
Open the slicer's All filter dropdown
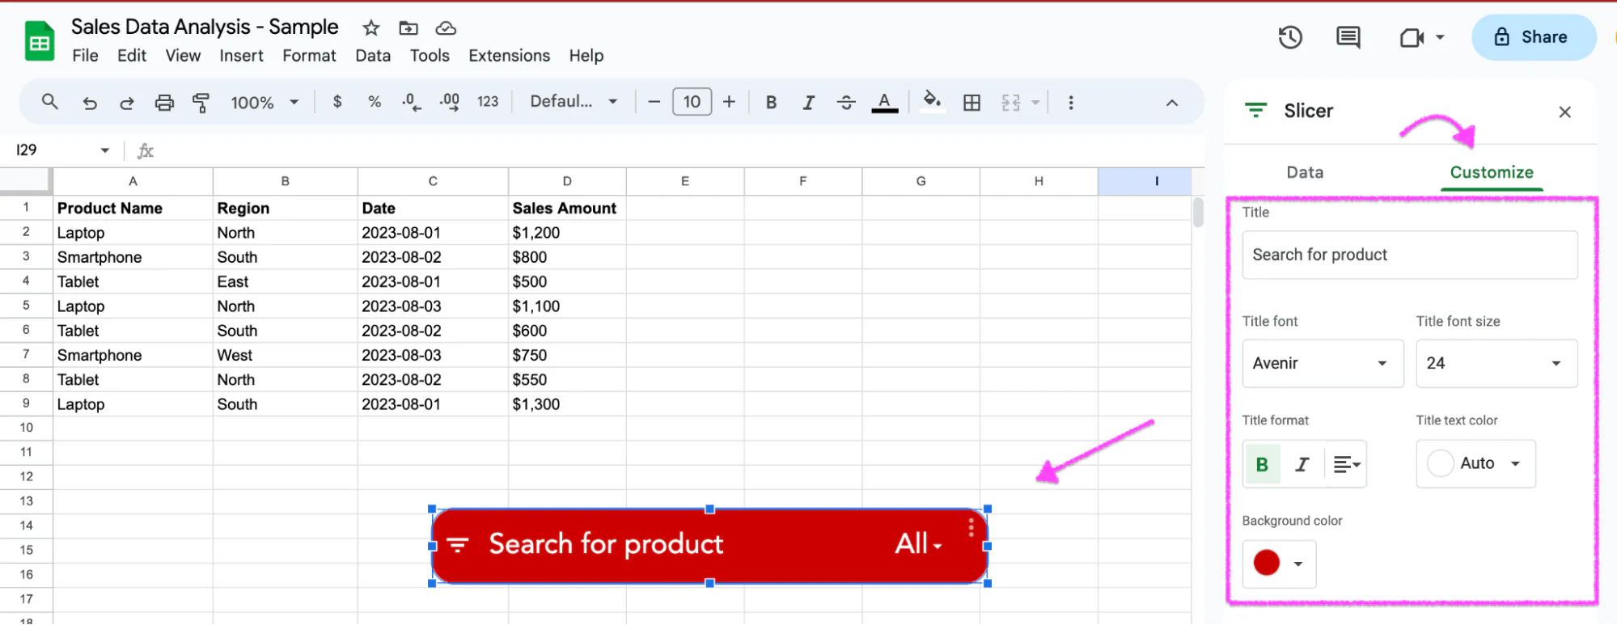(x=919, y=544)
